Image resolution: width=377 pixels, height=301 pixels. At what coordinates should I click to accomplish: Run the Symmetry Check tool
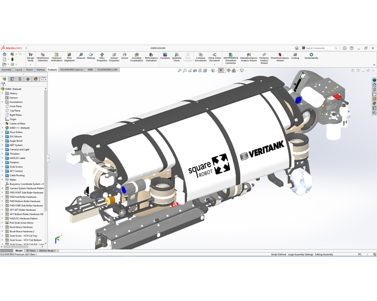click(177, 56)
